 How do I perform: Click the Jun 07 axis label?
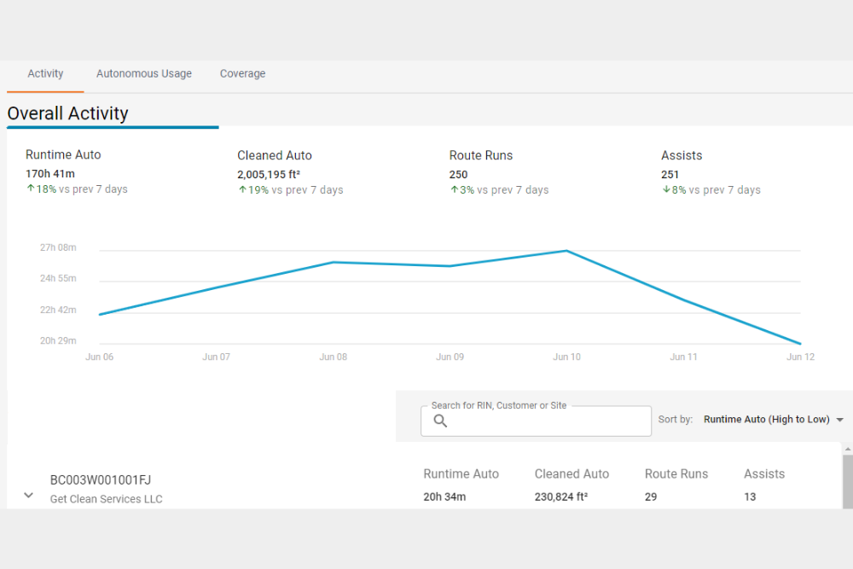click(x=216, y=357)
